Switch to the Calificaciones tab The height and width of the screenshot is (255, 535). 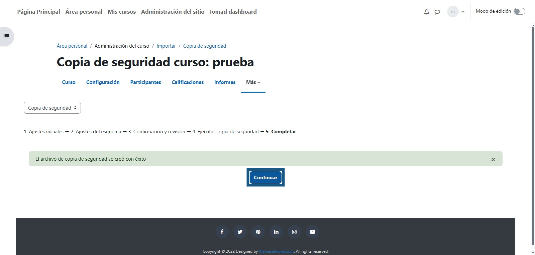pos(187,82)
